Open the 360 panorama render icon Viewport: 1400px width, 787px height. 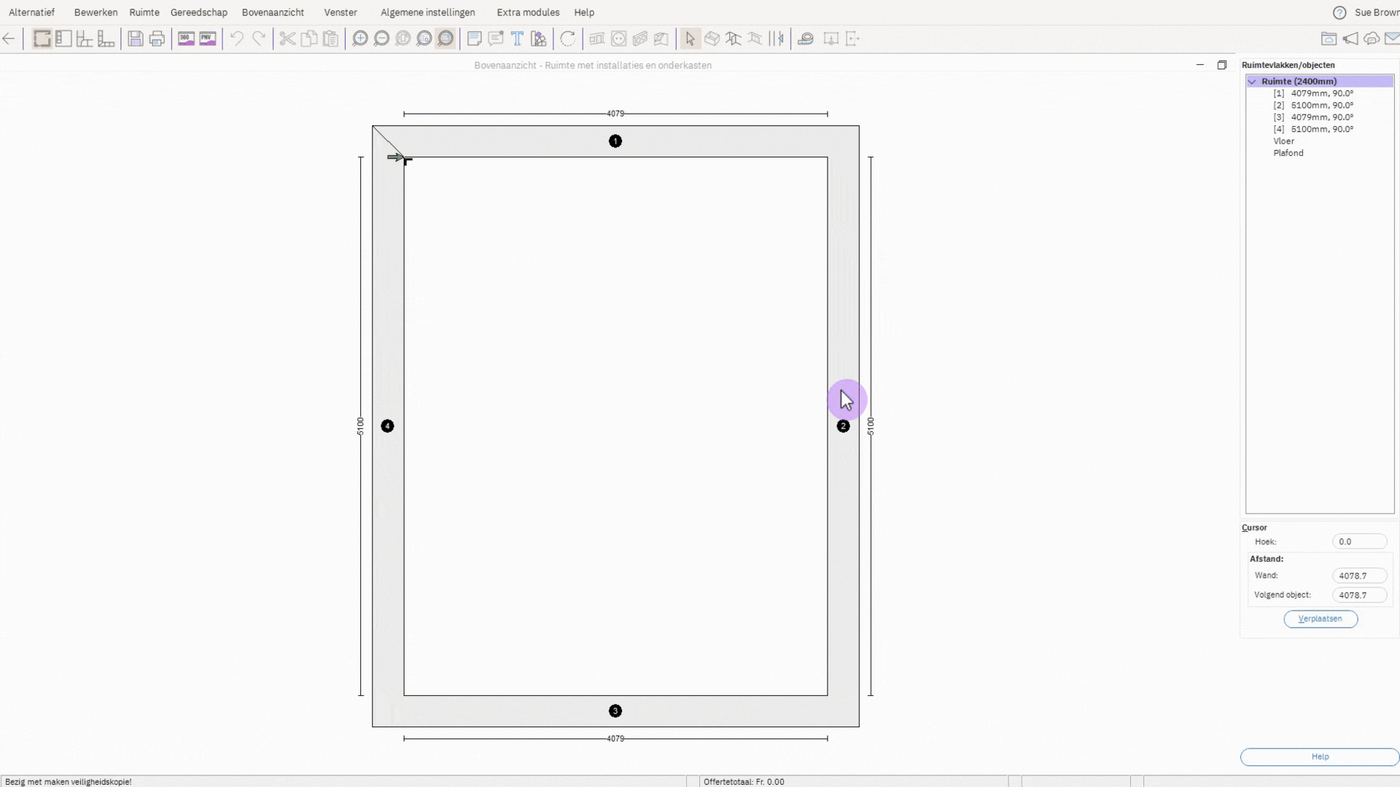click(186, 39)
